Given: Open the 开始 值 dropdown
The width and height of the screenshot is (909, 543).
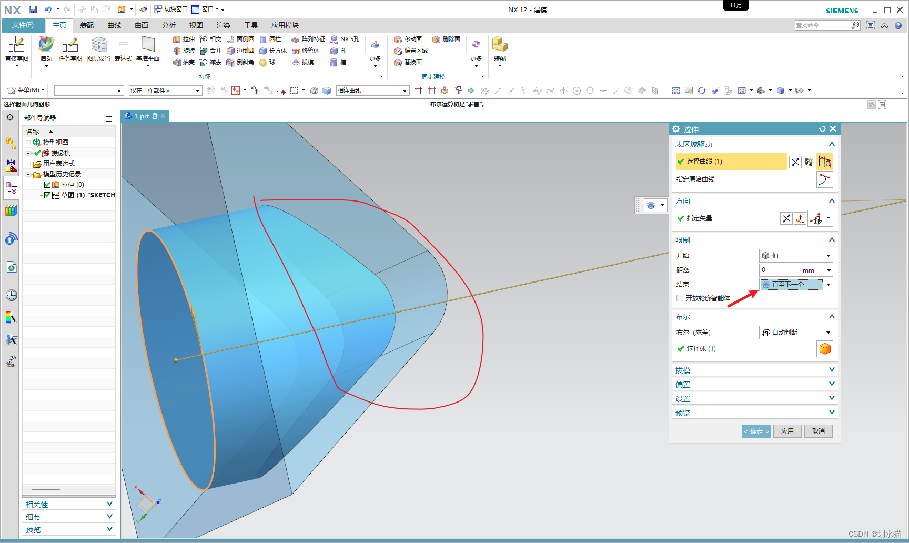Looking at the screenshot, I should pyautogui.click(x=796, y=256).
